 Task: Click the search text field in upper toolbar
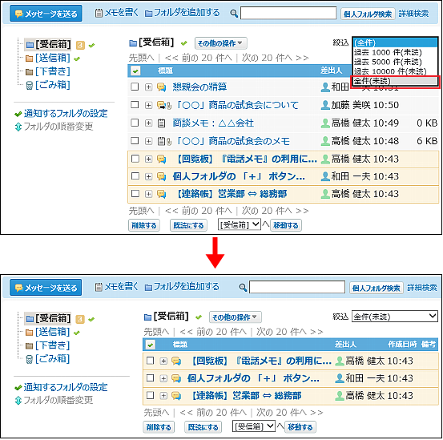tap(288, 13)
